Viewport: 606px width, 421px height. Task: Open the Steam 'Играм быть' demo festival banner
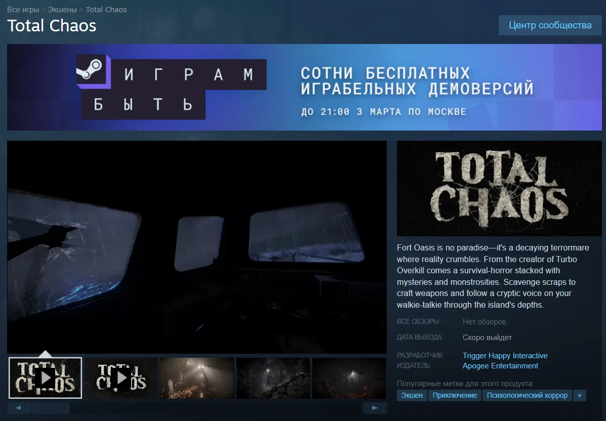[x=304, y=88]
